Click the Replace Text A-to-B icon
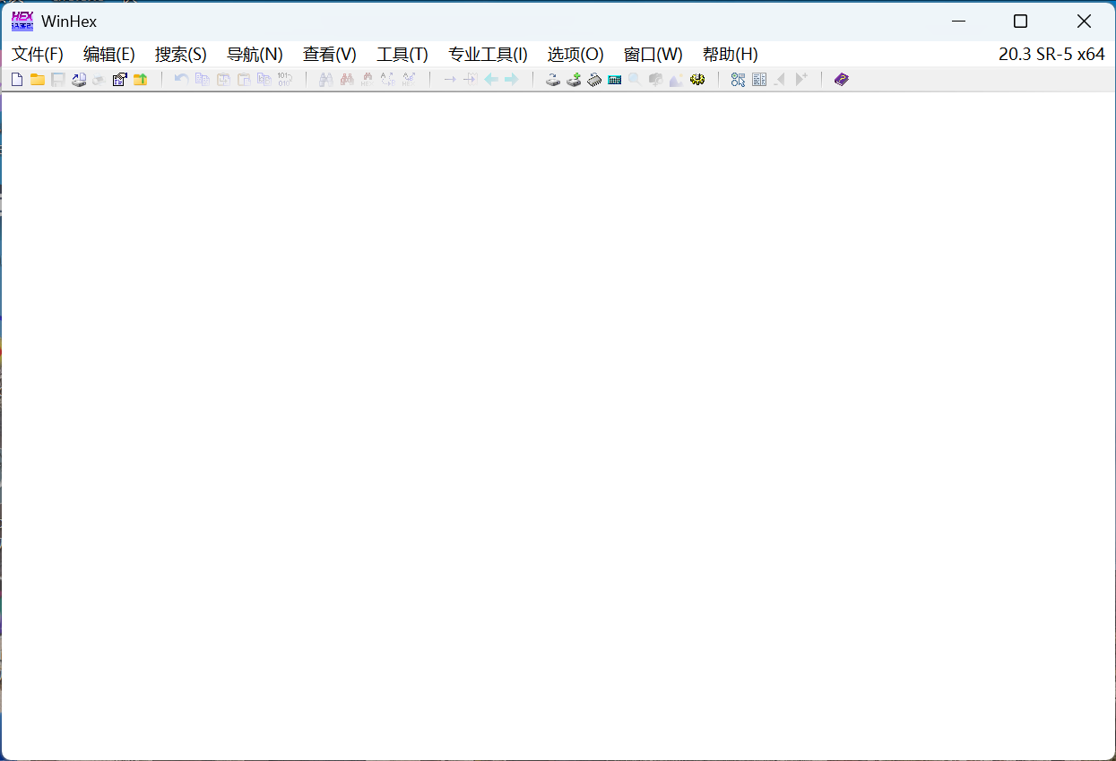This screenshot has width=1116, height=761. click(x=387, y=80)
